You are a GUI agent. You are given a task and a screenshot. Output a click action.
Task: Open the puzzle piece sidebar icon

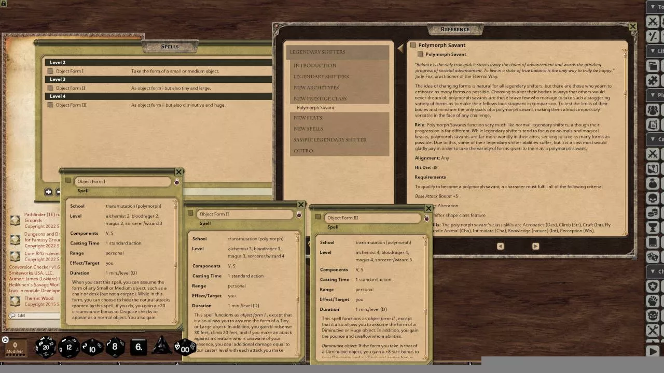click(653, 81)
